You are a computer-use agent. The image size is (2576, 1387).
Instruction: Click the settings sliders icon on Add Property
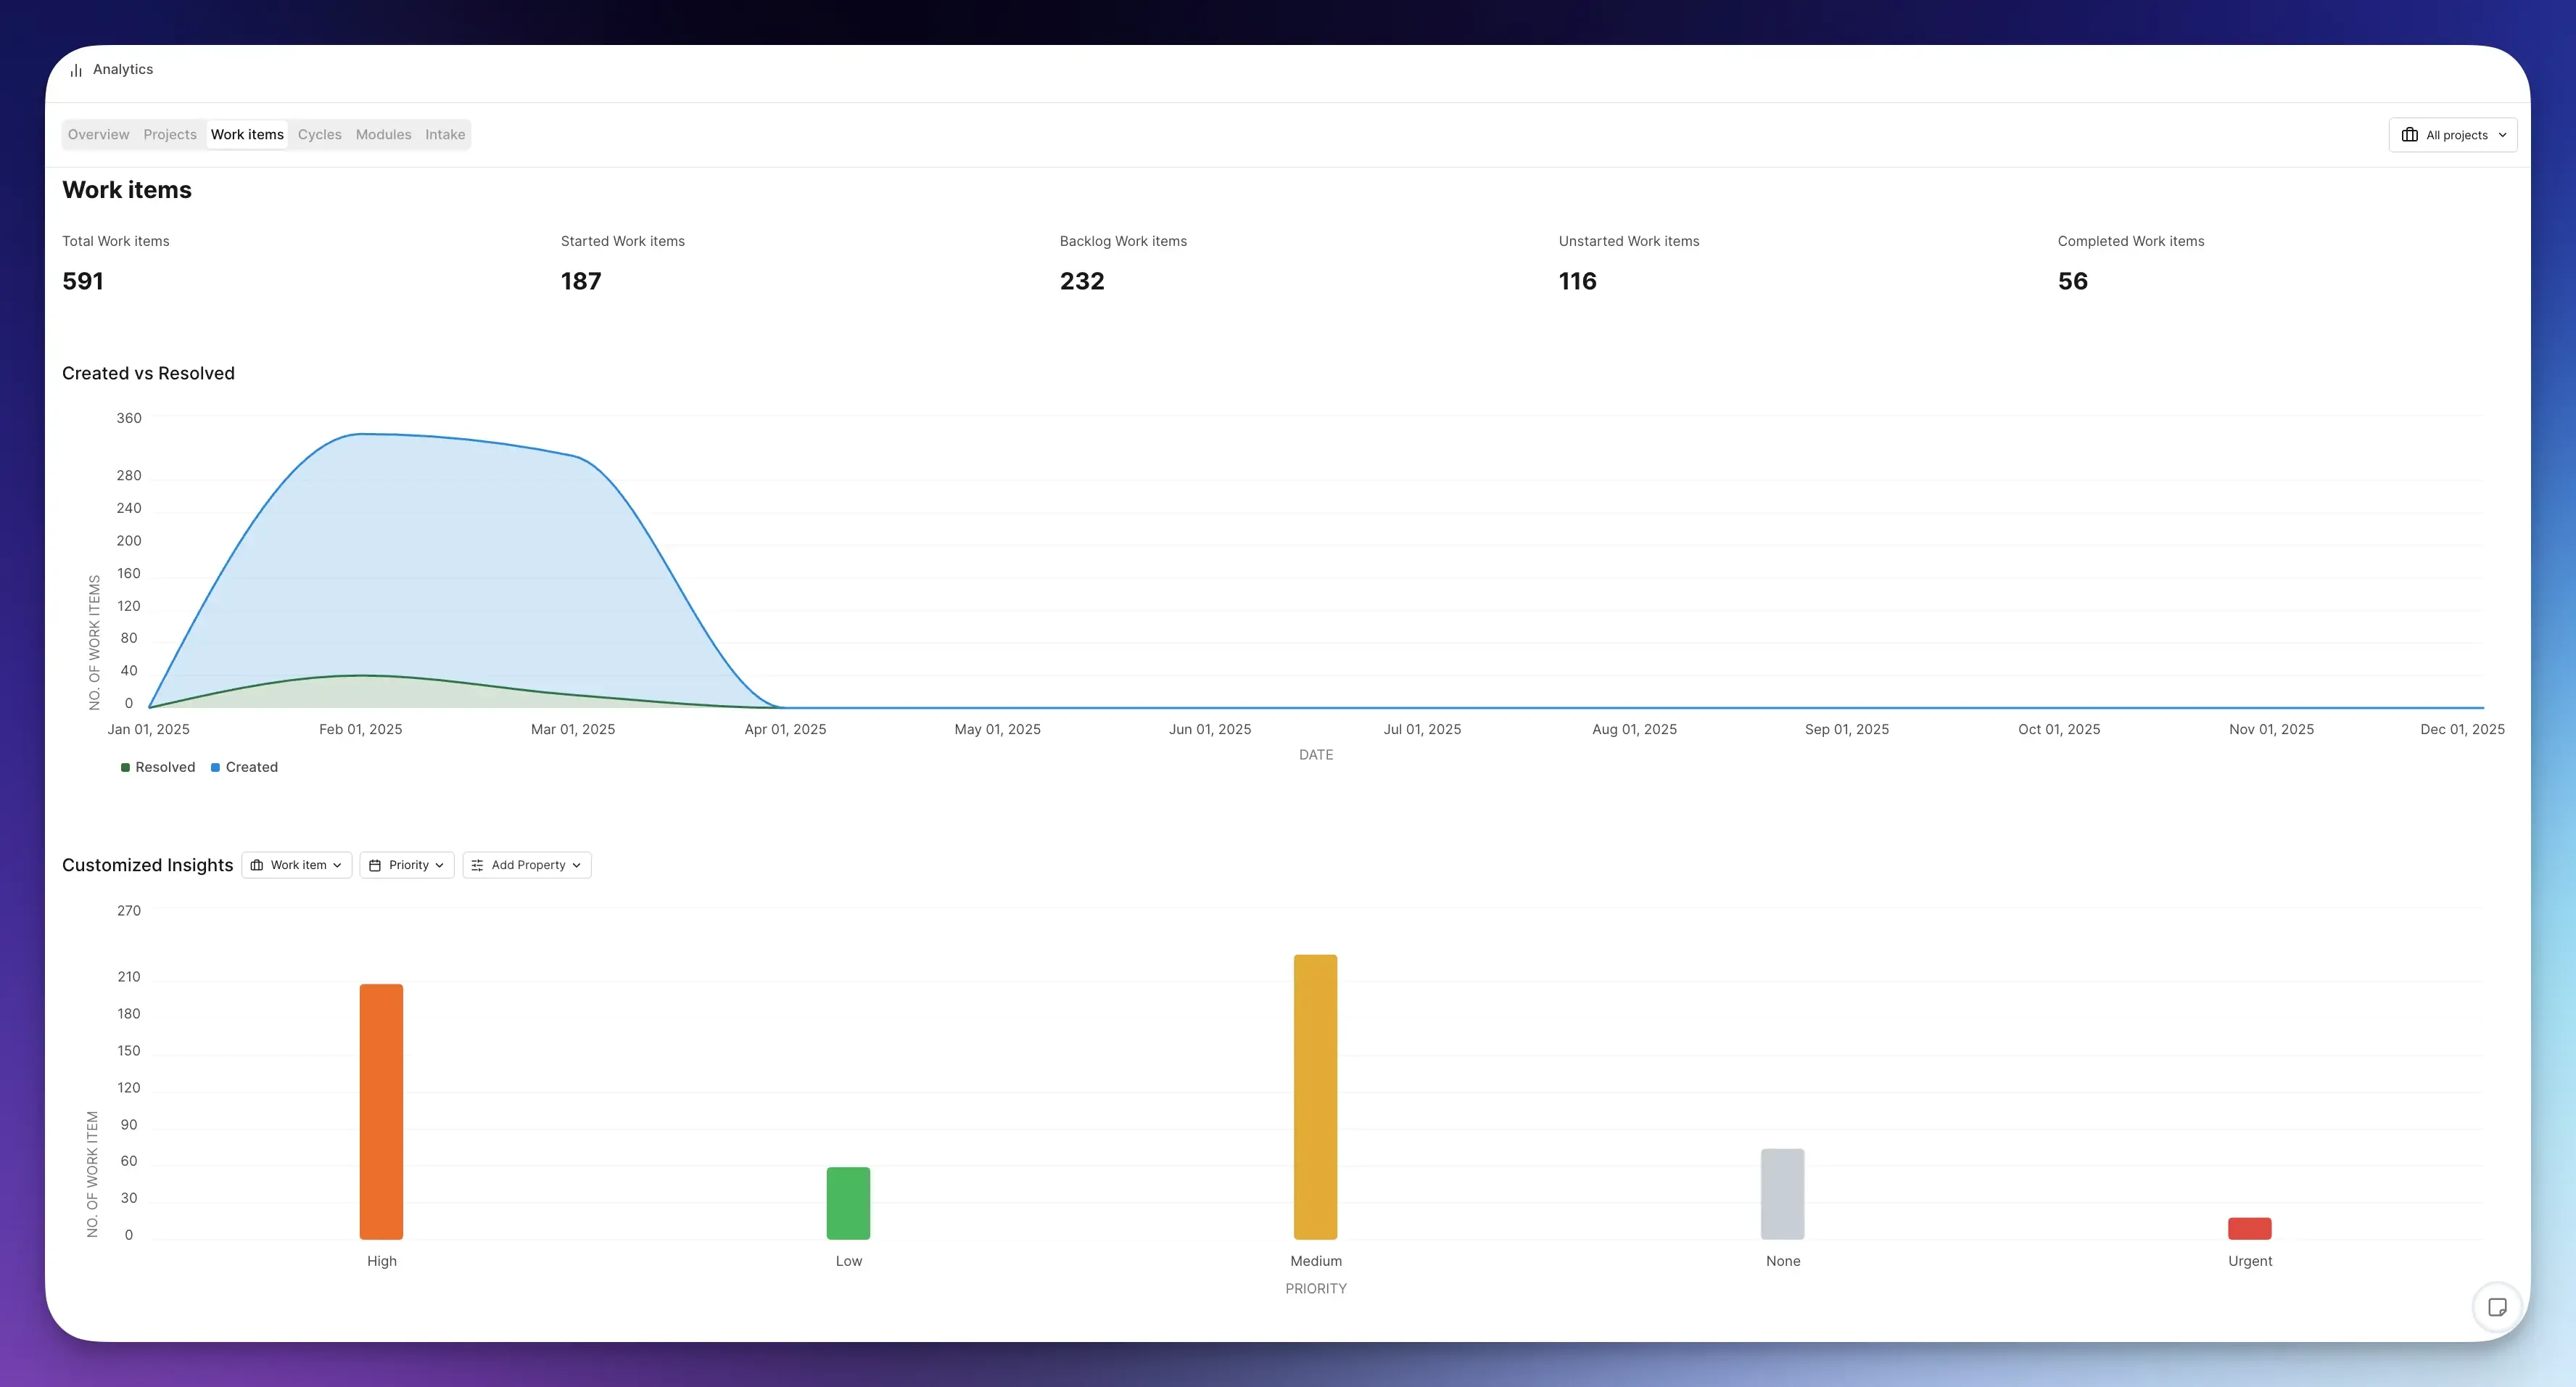(x=478, y=865)
